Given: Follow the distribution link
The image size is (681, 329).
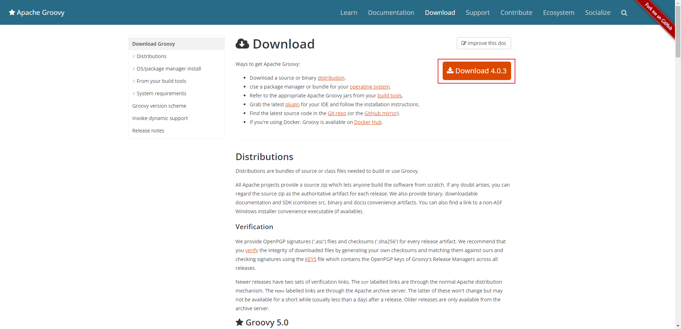Looking at the screenshot, I should 331,78.
